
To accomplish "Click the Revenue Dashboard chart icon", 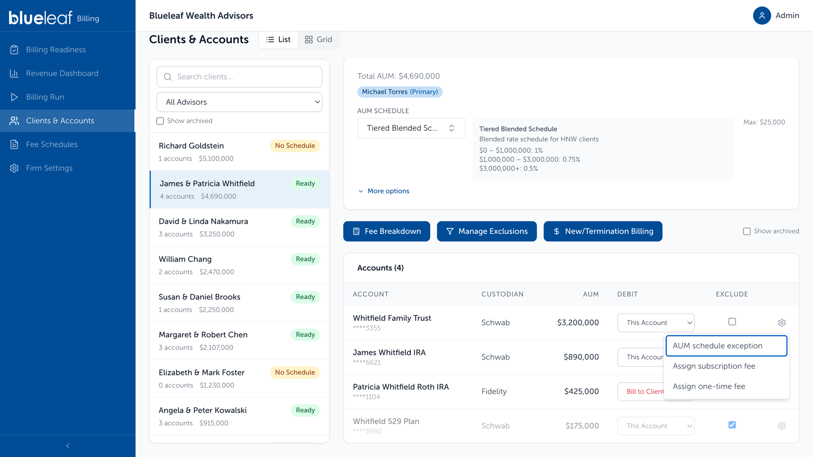I will tap(14, 73).
